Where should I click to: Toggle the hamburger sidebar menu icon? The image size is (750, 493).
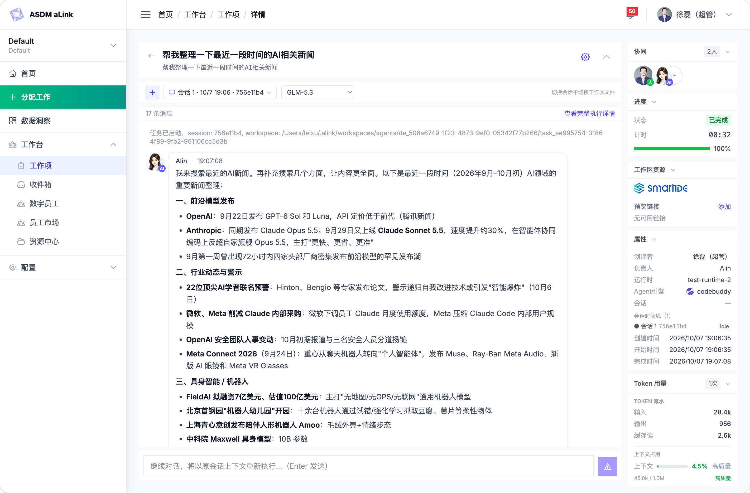[145, 14]
